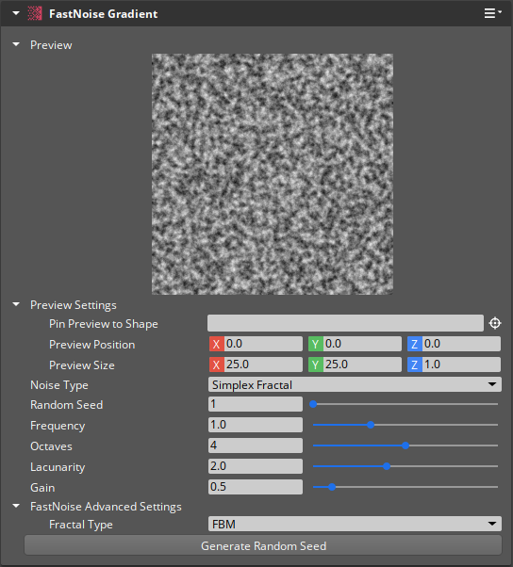Adjust the Frequency slider handle
Image resolution: width=513 pixels, height=567 pixels.
(x=371, y=425)
